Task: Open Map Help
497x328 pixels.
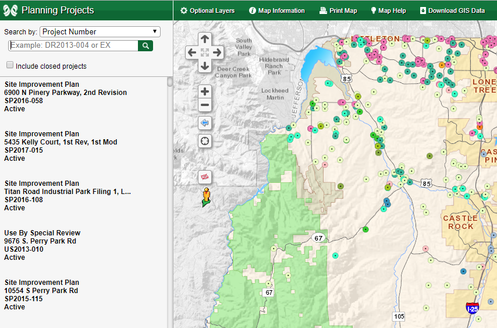Action: (x=388, y=10)
